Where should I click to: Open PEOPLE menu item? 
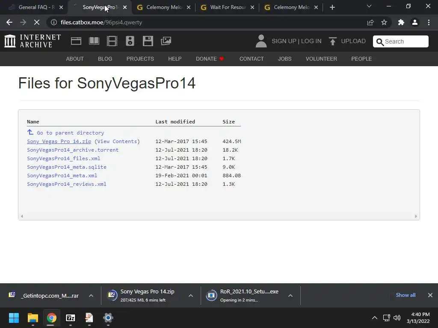pos(361,59)
